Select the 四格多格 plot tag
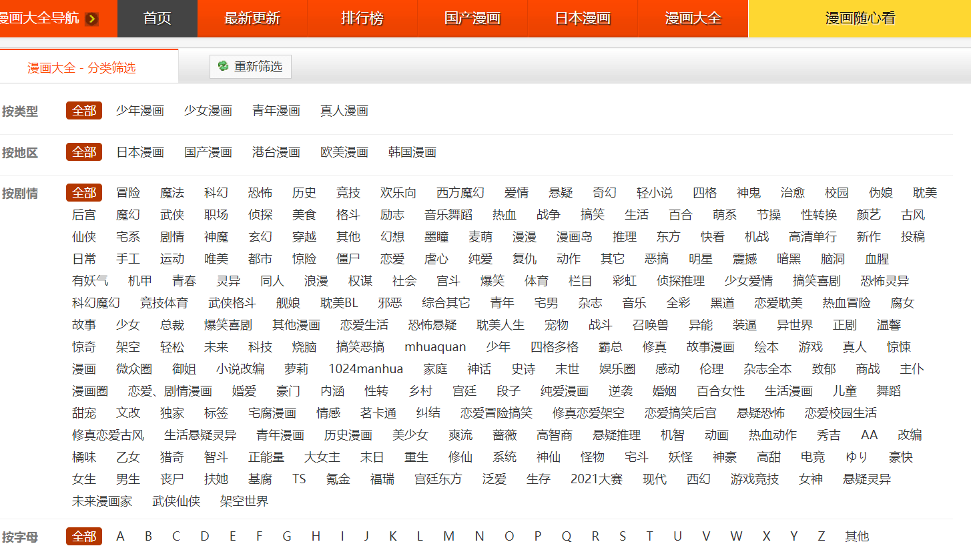Image resolution: width=971 pixels, height=554 pixels. click(554, 347)
